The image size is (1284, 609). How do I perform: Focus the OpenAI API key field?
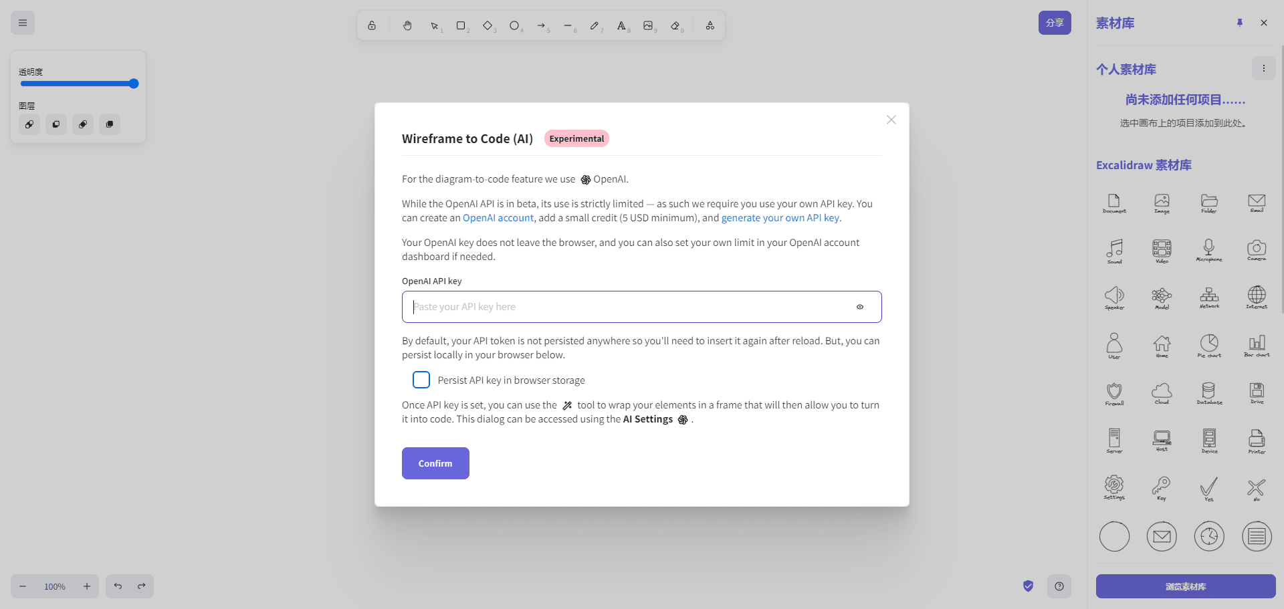[629, 307]
